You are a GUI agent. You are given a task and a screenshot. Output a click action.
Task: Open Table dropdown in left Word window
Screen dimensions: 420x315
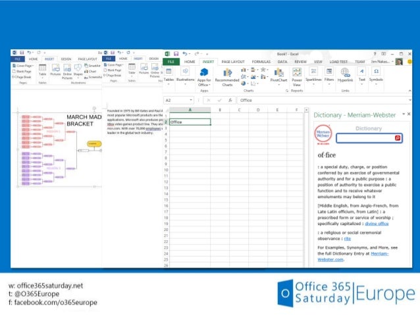42,78
